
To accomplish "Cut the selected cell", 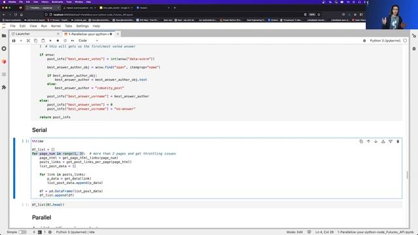I will coord(28,40).
